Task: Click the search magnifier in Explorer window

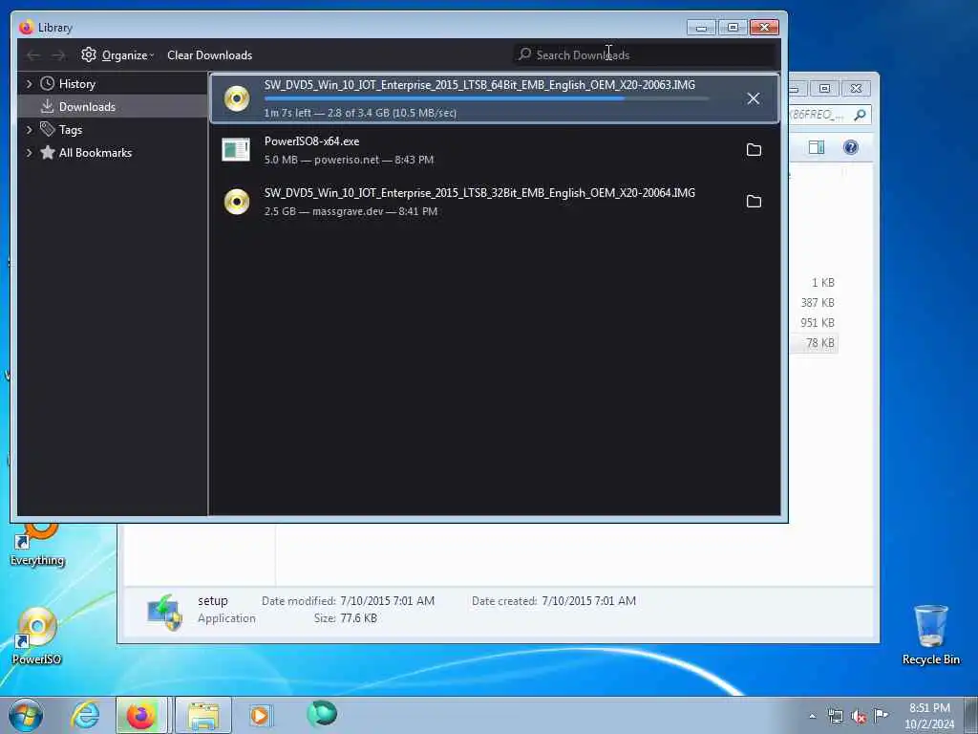Action: (x=861, y=115)
